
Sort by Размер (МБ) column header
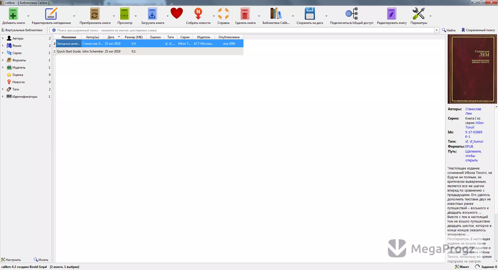134,37
